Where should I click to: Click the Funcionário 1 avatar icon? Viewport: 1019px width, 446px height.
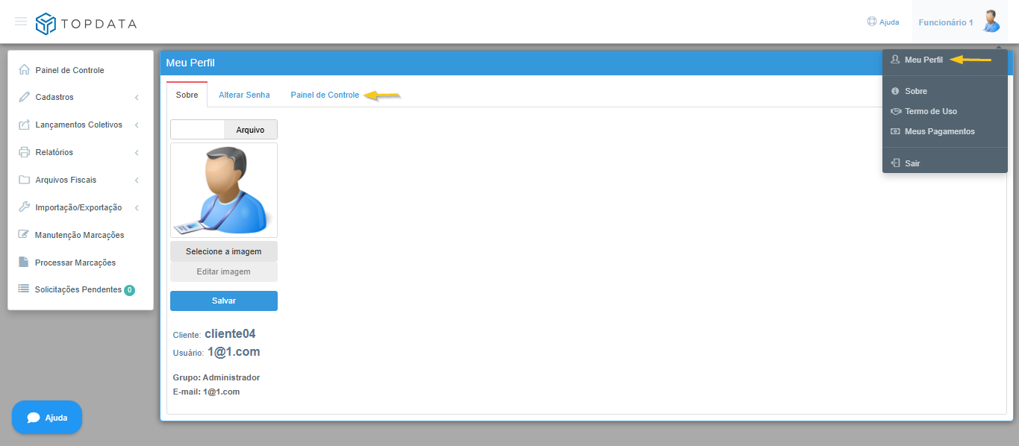pyautogui.click(x=991, y=22)
